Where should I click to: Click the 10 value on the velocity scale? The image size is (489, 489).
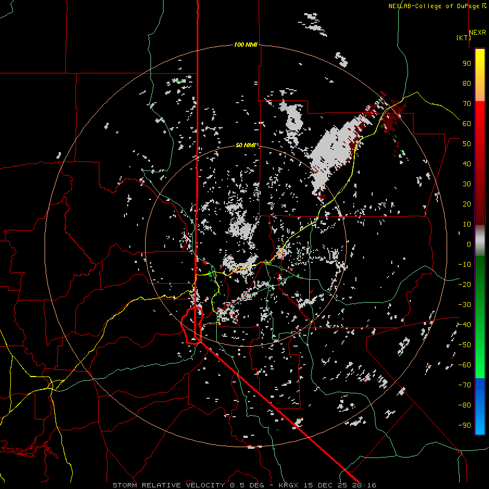point(467,224)
